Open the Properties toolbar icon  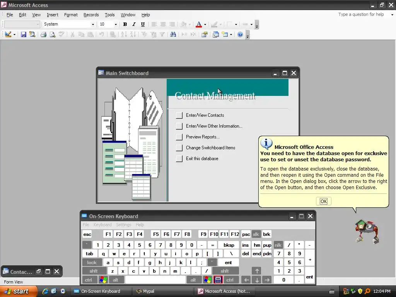(x=204, y=34)
